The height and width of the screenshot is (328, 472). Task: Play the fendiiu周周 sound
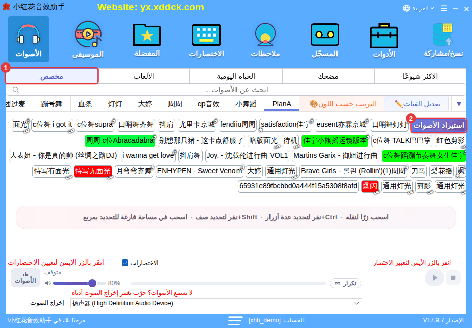pos(238,125)
